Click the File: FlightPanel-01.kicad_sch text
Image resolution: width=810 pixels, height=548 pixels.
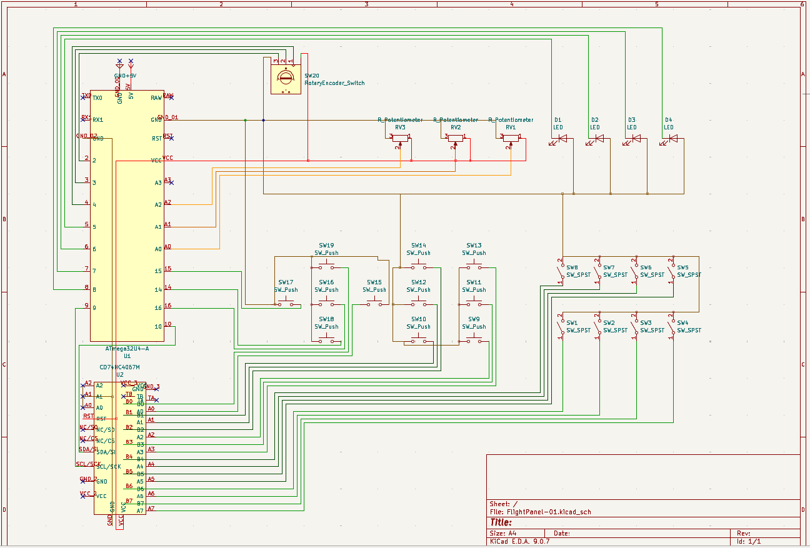[x=541, y=512]
